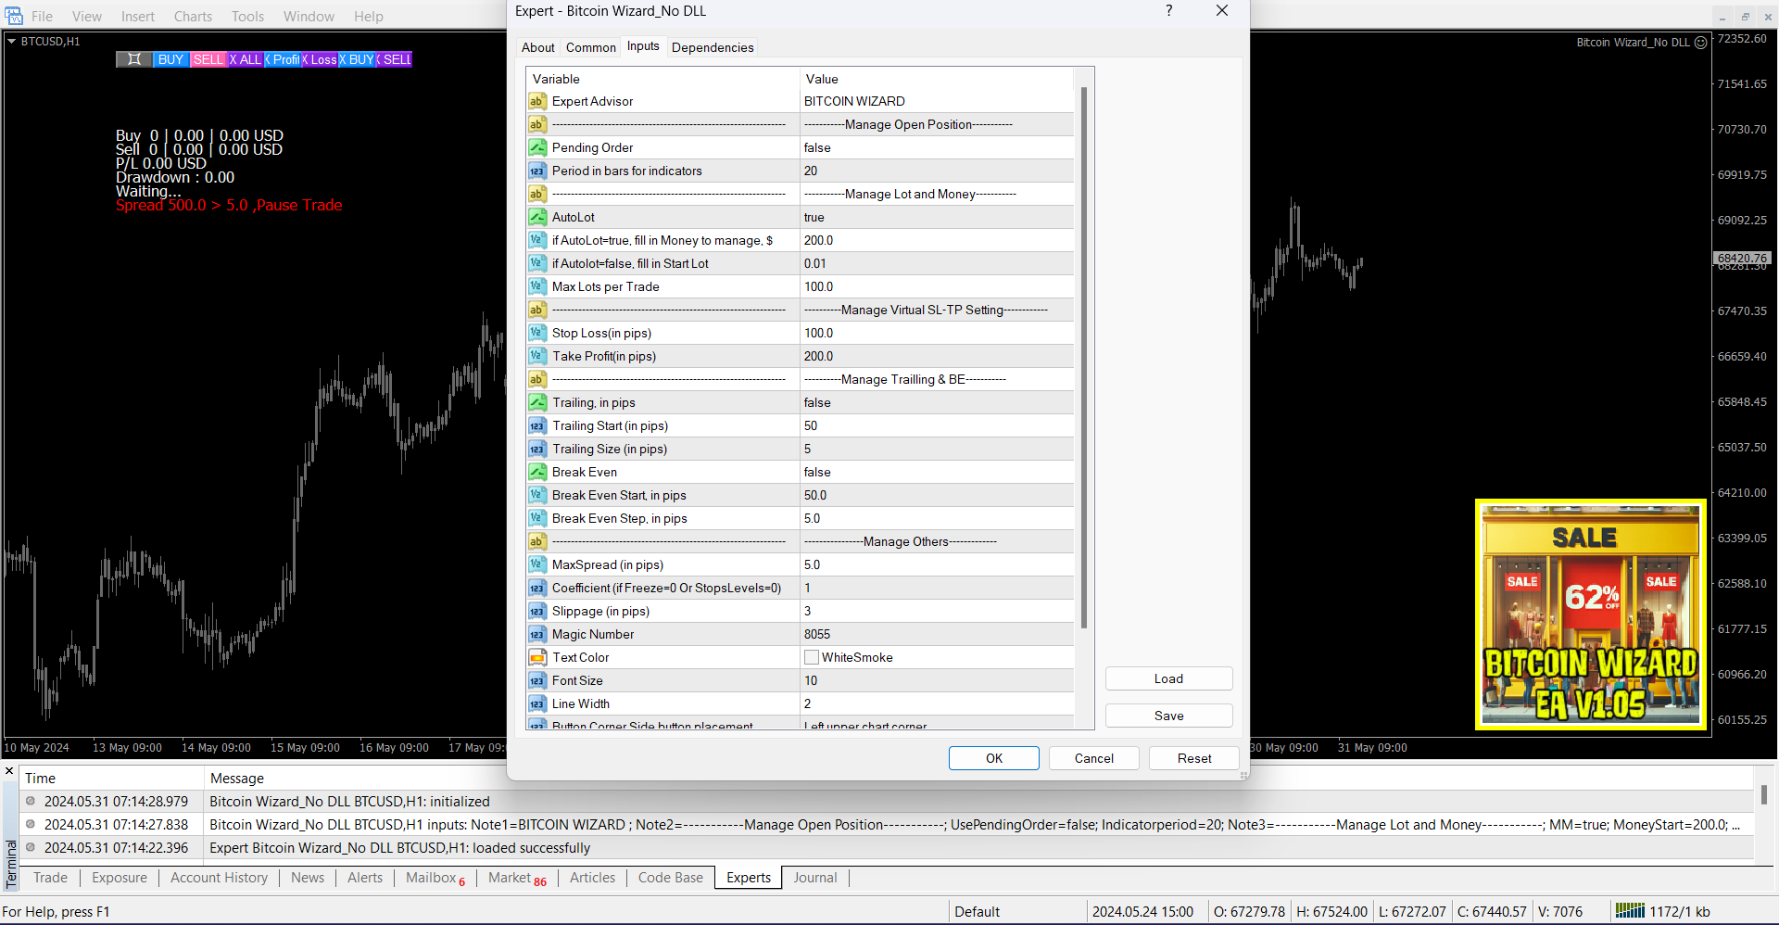Click the Bitcoin Wizard SALE banner image

[x=1591, y=615]
